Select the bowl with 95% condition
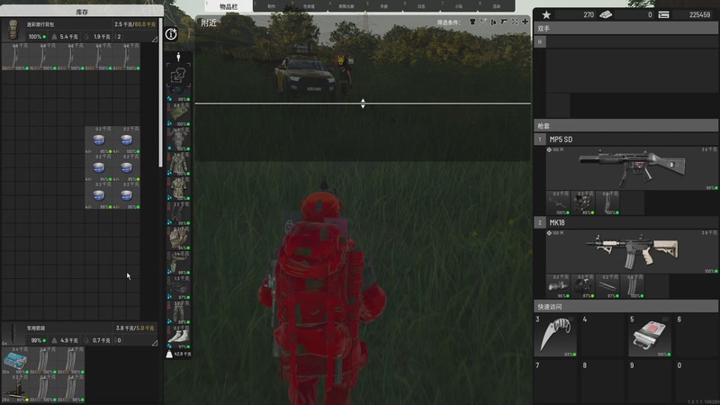Image resolution: width=720 pixels, height=405 pixels. (126, 195)
